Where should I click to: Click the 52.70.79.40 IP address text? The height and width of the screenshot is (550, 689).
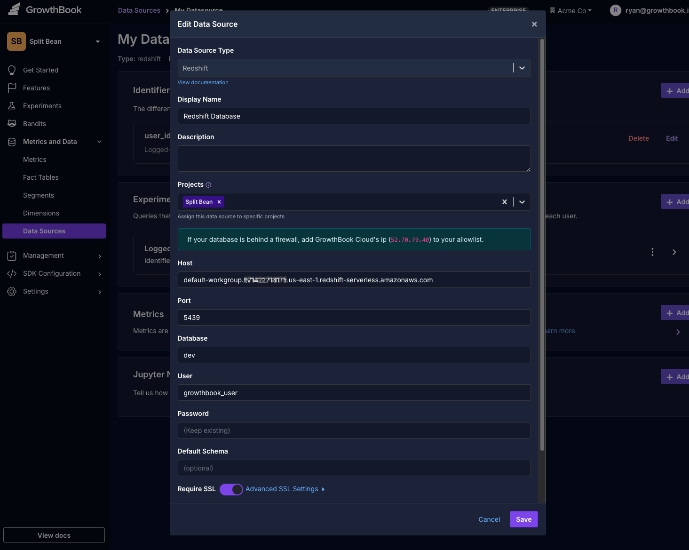410,240
